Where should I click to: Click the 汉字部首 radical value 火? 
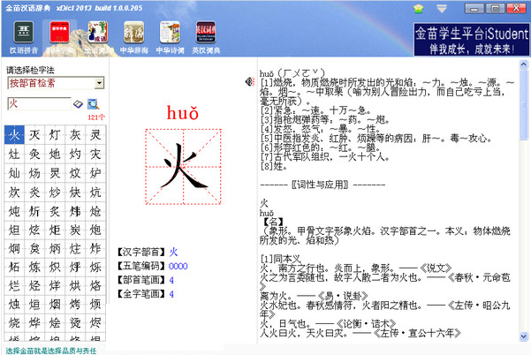coord(173,252)
